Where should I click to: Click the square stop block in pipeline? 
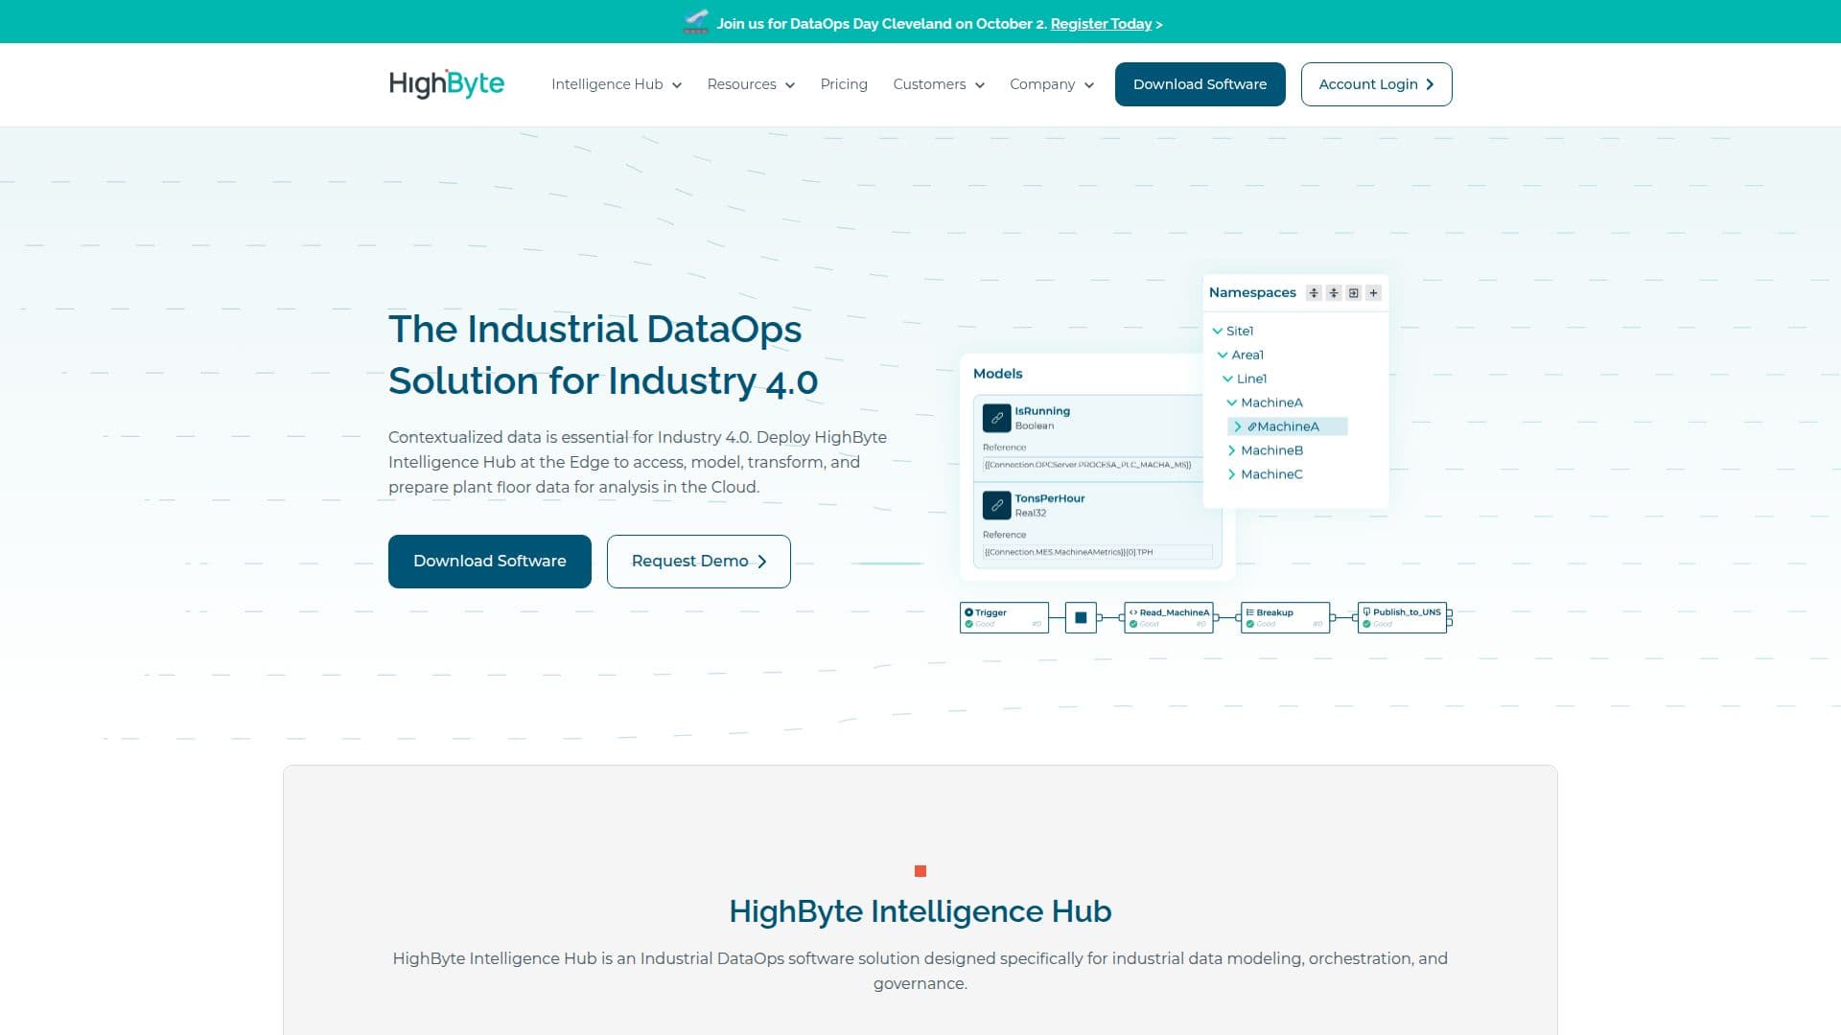click(1081, 618)
